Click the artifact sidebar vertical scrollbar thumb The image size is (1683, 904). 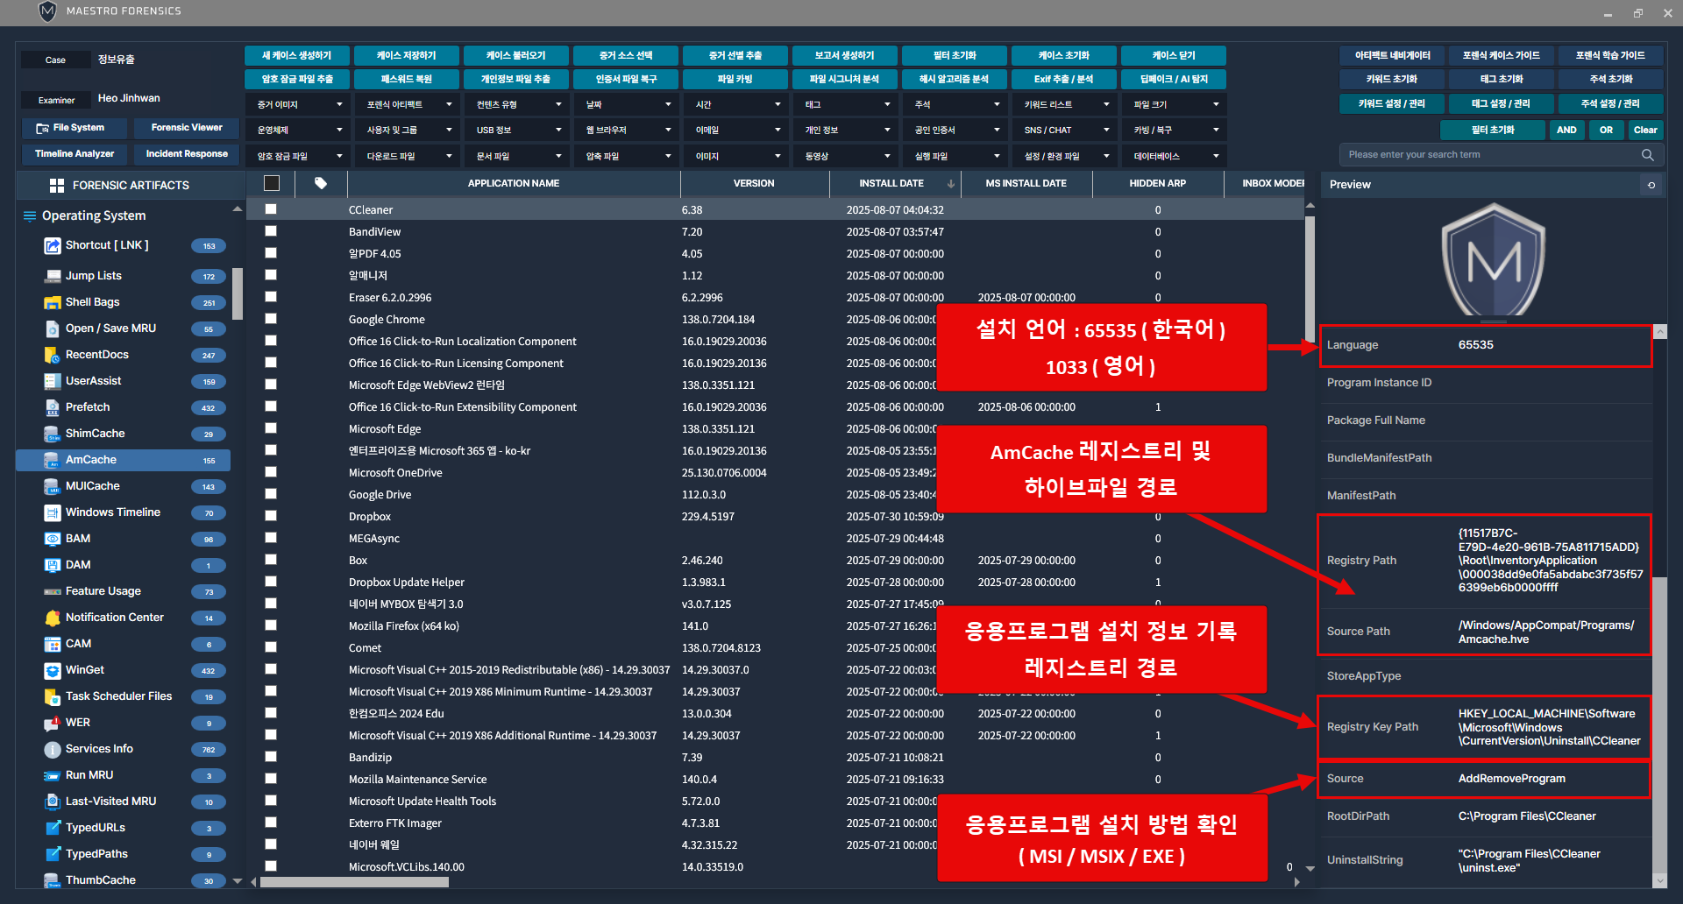click(x=238, y=293)
